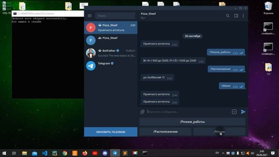
Task: Click 'Приятного аппетита' message sent at 2:45
Action: point(160,102)
